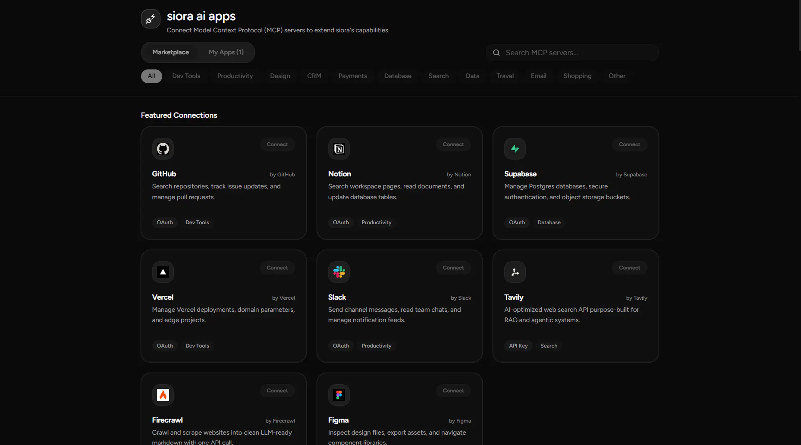Image resolution: width=801 pixels, height=445 pixels.
Task: Click the Productivity tag on Slack card
Action: click(377, 346)
